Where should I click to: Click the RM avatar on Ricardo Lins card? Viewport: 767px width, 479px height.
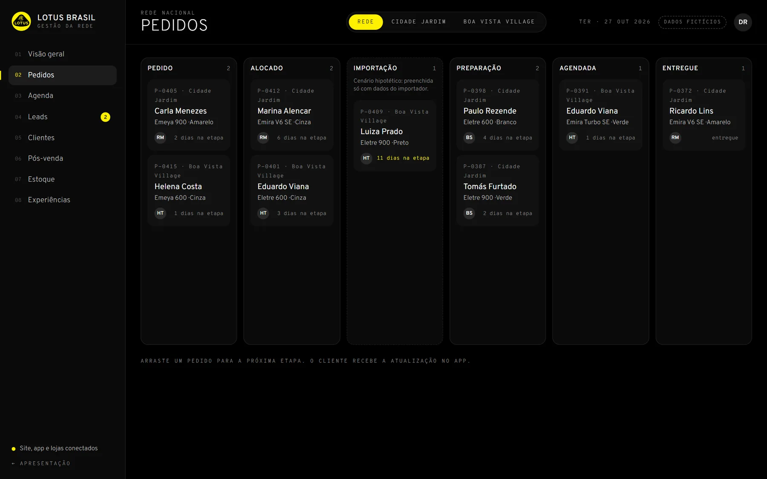point(675,138)
